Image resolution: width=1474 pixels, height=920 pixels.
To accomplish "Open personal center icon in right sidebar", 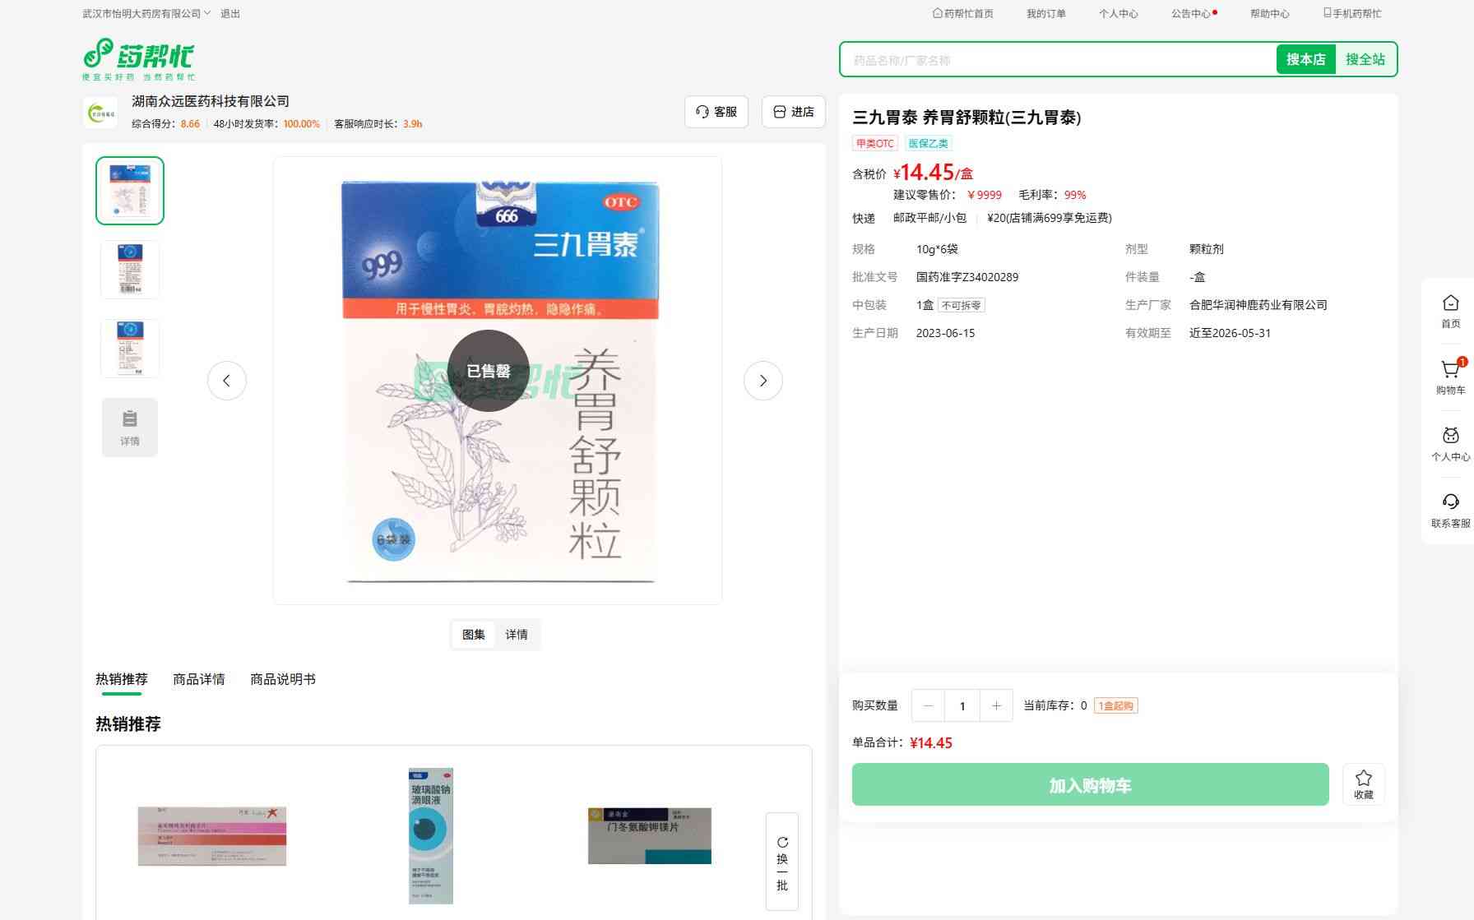I will click(x=1450, y=437).
